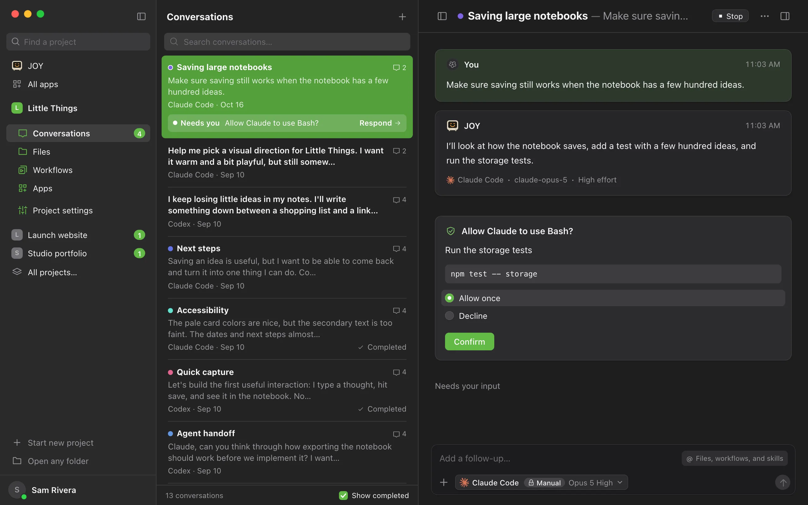Open the Apps section under Little Things
Image resolution: width=808 pixels, height=505 pixels.
pos(78,188)
